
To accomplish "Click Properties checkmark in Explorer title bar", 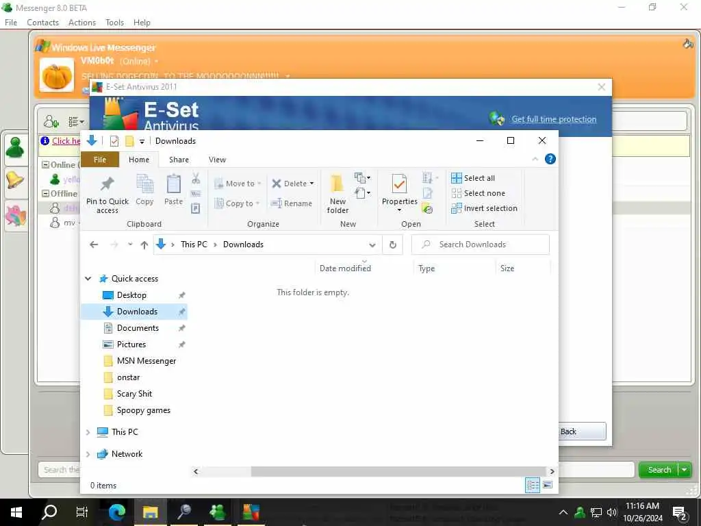I will [x=114, y=141].
